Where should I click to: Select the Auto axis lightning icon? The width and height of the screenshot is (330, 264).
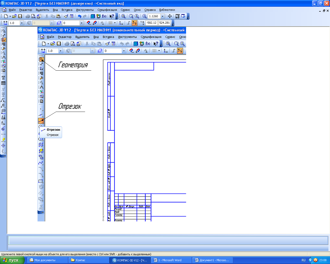click(3, 140)
